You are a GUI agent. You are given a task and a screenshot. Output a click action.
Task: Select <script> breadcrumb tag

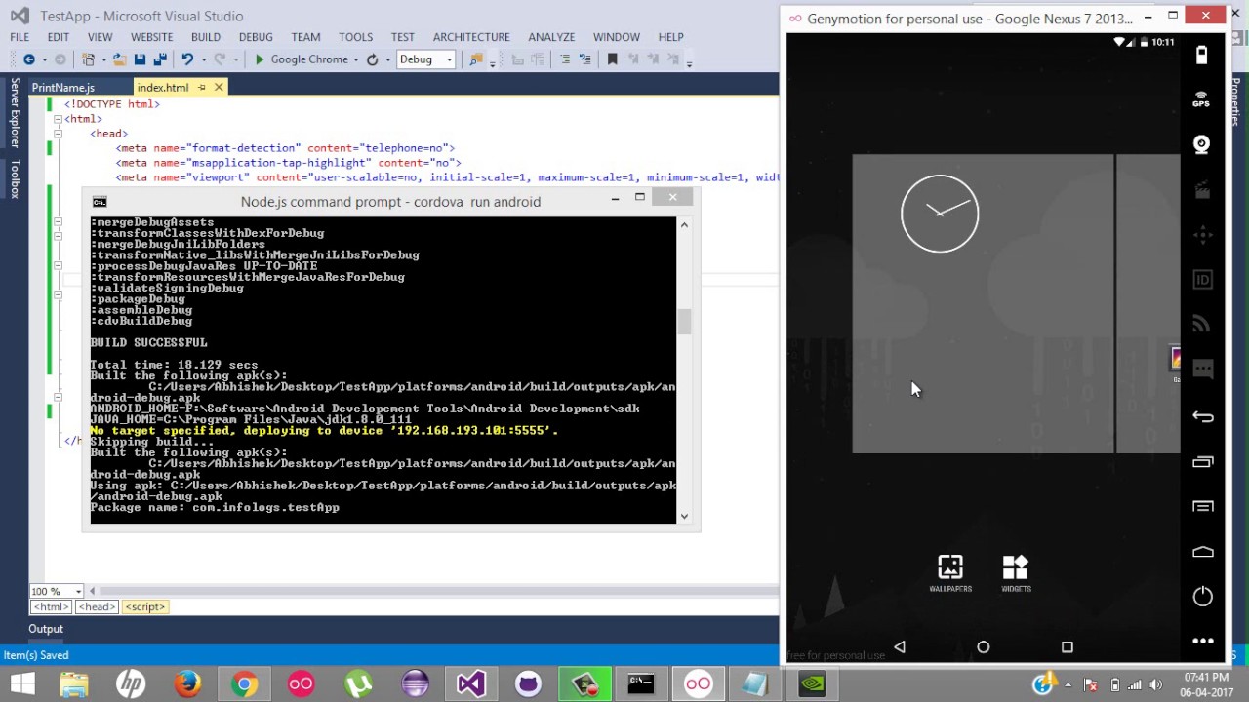[144, 606]
